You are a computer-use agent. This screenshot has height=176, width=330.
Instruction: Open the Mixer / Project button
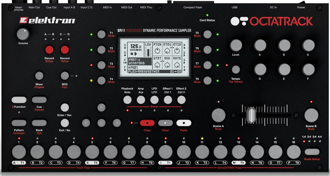[x=39, y=76]
